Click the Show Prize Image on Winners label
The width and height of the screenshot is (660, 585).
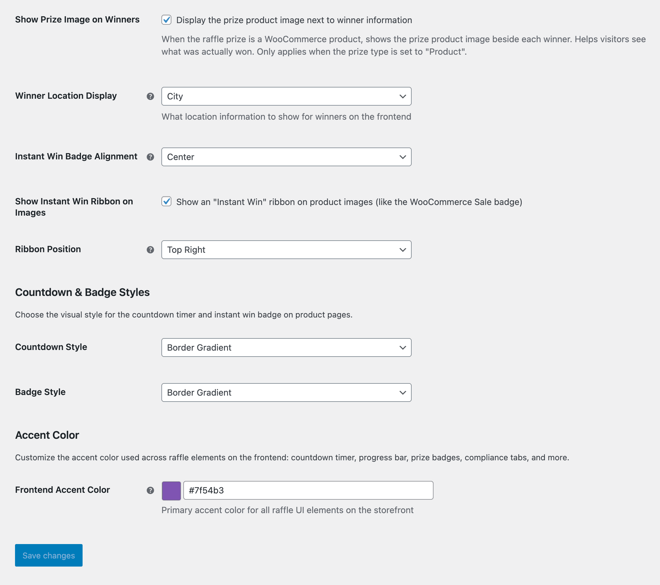pyautogui.click(x=77, y=20)
